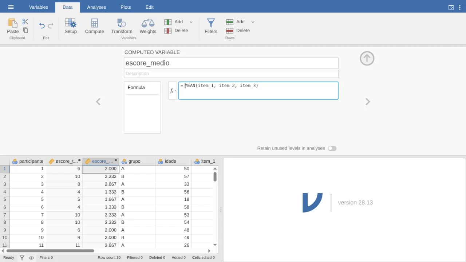Click the Copy icon in Clipboard
Screen dimensions: 466x262
pyautogui.click(x=25, y=31)
